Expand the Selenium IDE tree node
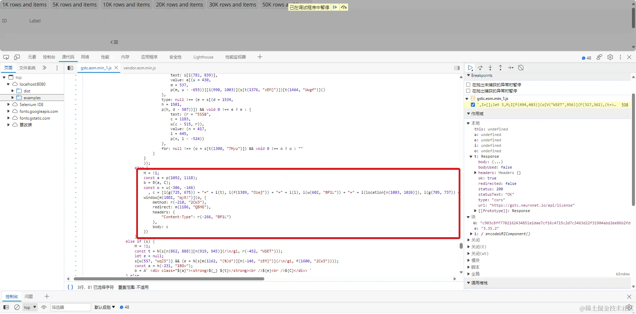Image resolution: width=636 pixels, height=314 pixels. pyautogui.click(x=8, y=104)
